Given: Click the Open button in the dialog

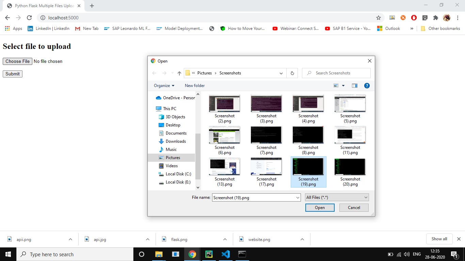Looking at the screenshot, I should point(320,208).
